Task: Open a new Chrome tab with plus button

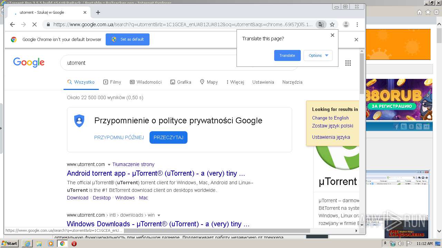Action: point(98,12)
